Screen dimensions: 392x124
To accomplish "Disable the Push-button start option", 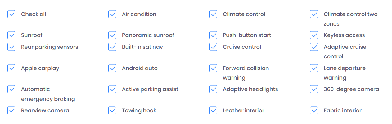I will [213, 35].
